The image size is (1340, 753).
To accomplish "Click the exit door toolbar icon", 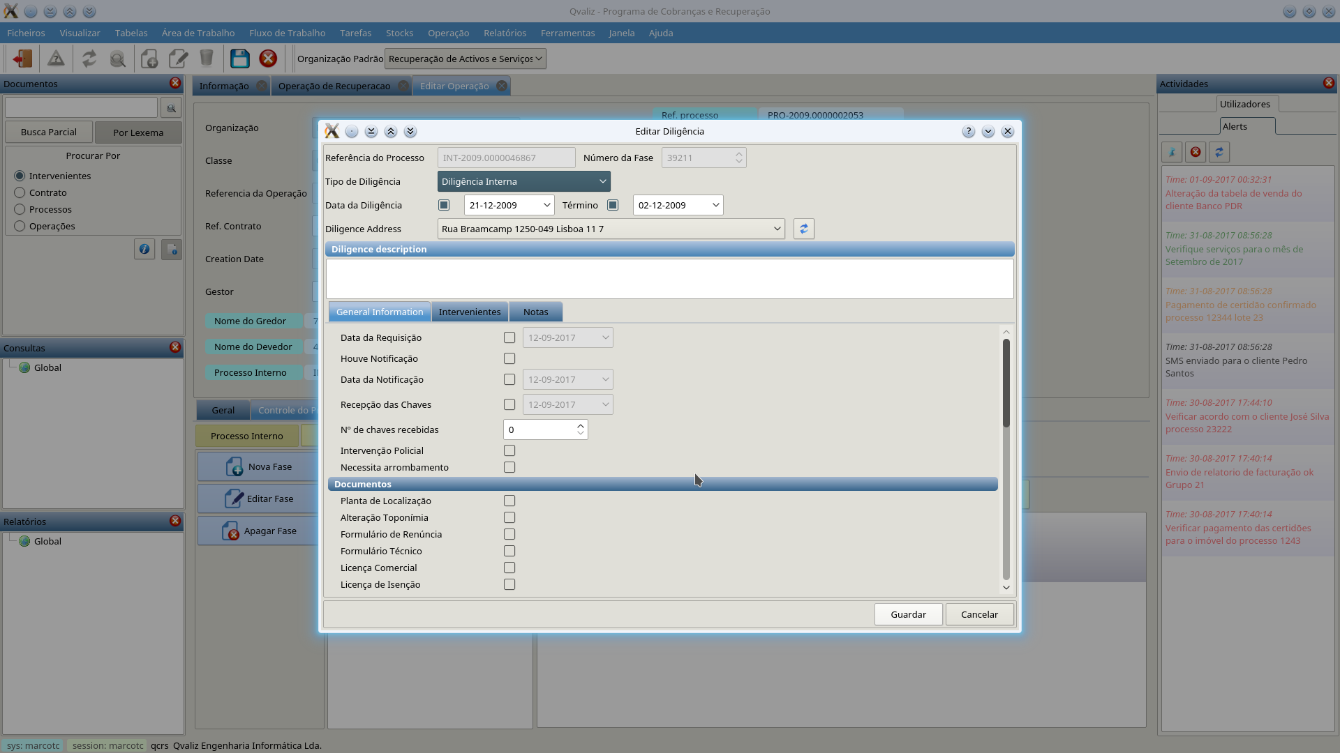I will click(x=22, y=59).
